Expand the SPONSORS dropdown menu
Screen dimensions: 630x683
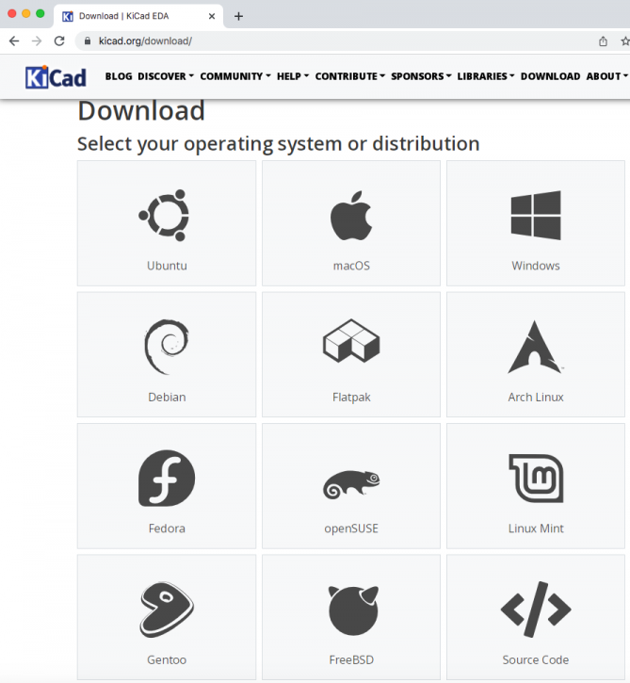coord(421,76)
